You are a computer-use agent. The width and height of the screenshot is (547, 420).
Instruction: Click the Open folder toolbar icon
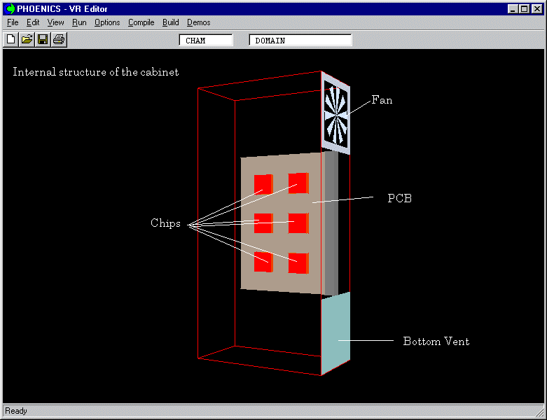pos(27,40)
